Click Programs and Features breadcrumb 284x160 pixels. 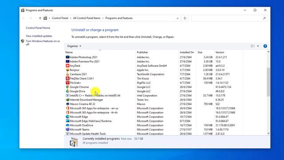[119, 18]
